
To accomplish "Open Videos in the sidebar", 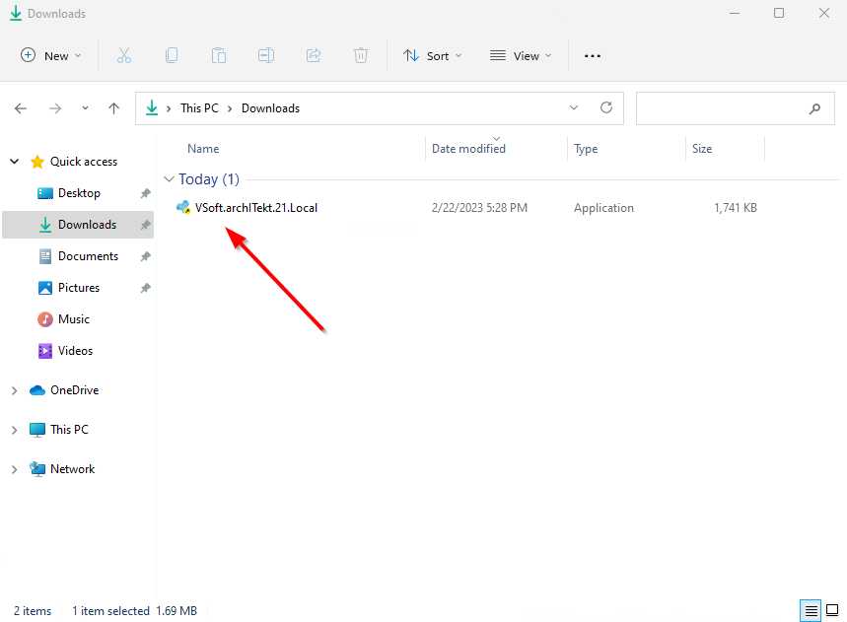I will tap(76, 351).
